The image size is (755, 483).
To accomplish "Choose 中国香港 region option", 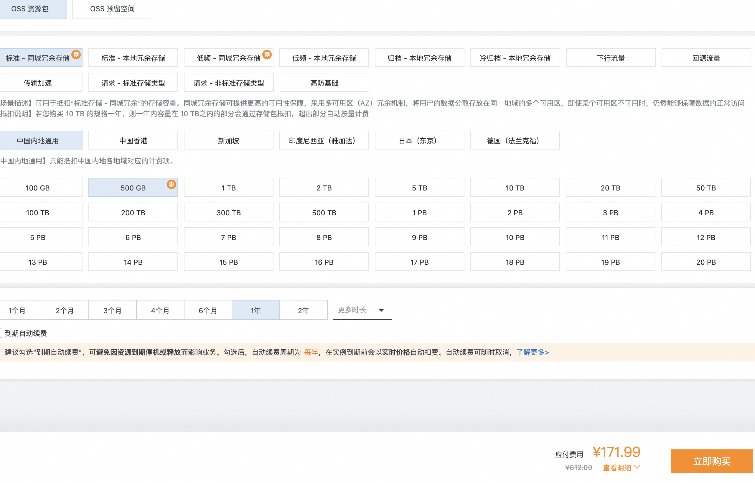I will 133,141.
